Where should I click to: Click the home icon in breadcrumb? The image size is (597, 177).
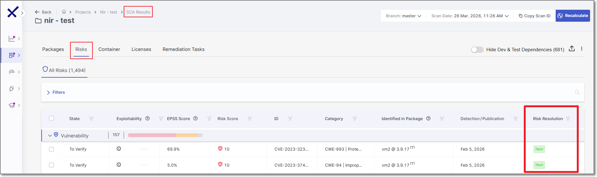(64, 12)
